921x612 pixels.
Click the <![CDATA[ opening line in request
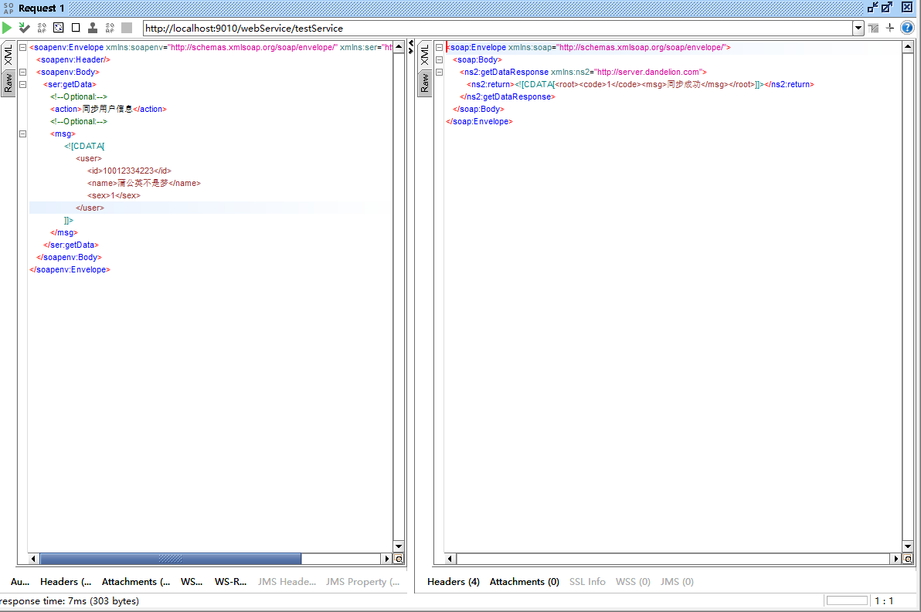pos(84,146)
